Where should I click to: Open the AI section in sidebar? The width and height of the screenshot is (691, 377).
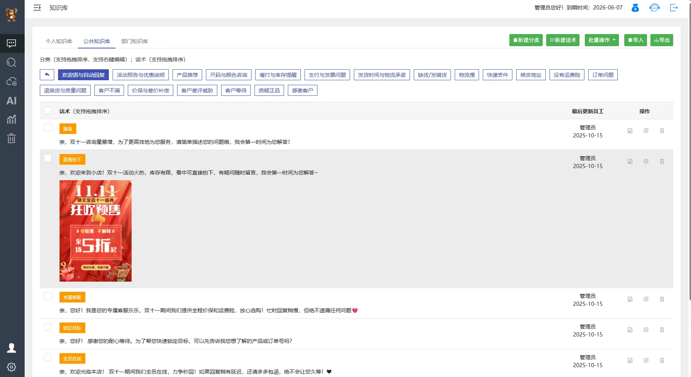click(x=11, y=101)
